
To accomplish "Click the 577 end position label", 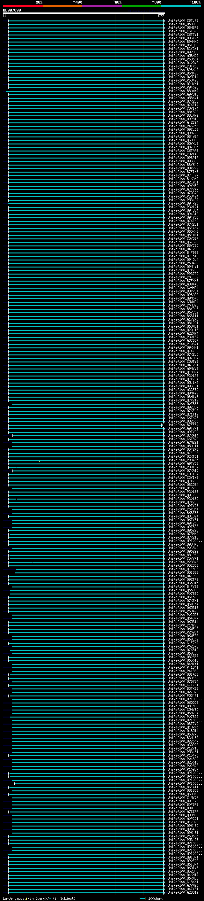I will [x=161, y=16].
